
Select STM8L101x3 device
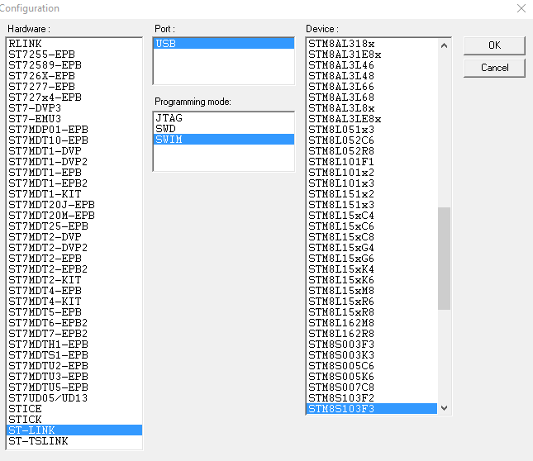[372, 183]
